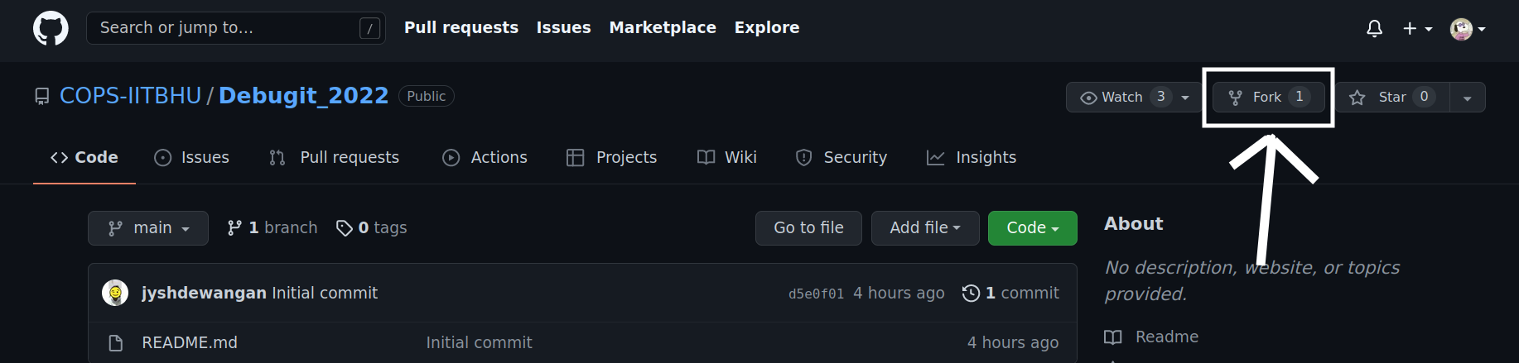Expand the Star lists dropdown arrow
Screen dimensions: 1519x363
pos(1467,98)
